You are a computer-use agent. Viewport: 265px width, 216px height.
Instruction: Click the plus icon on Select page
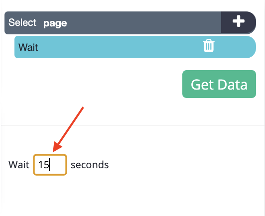tap(239, 21)
